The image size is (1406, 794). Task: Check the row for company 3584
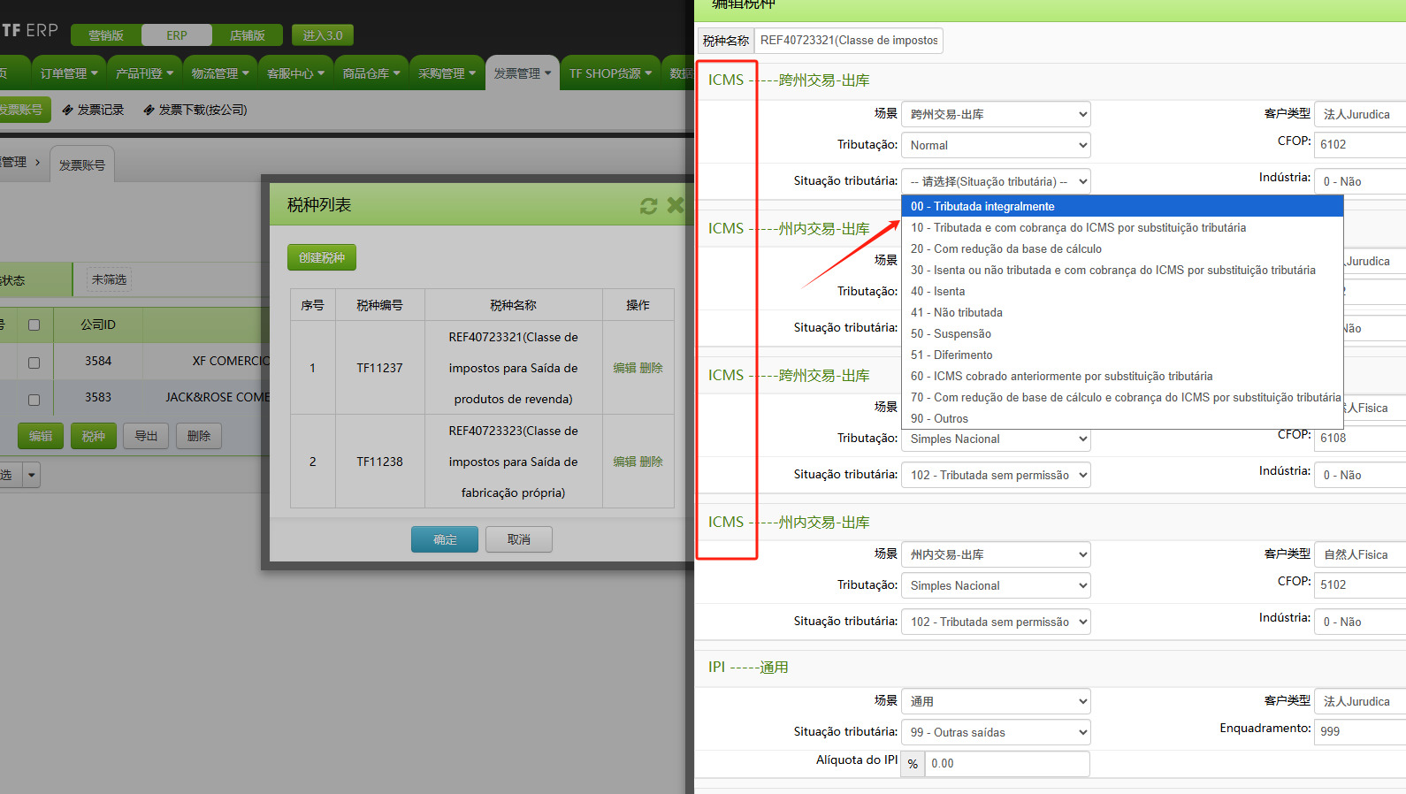tap(34, 362)
